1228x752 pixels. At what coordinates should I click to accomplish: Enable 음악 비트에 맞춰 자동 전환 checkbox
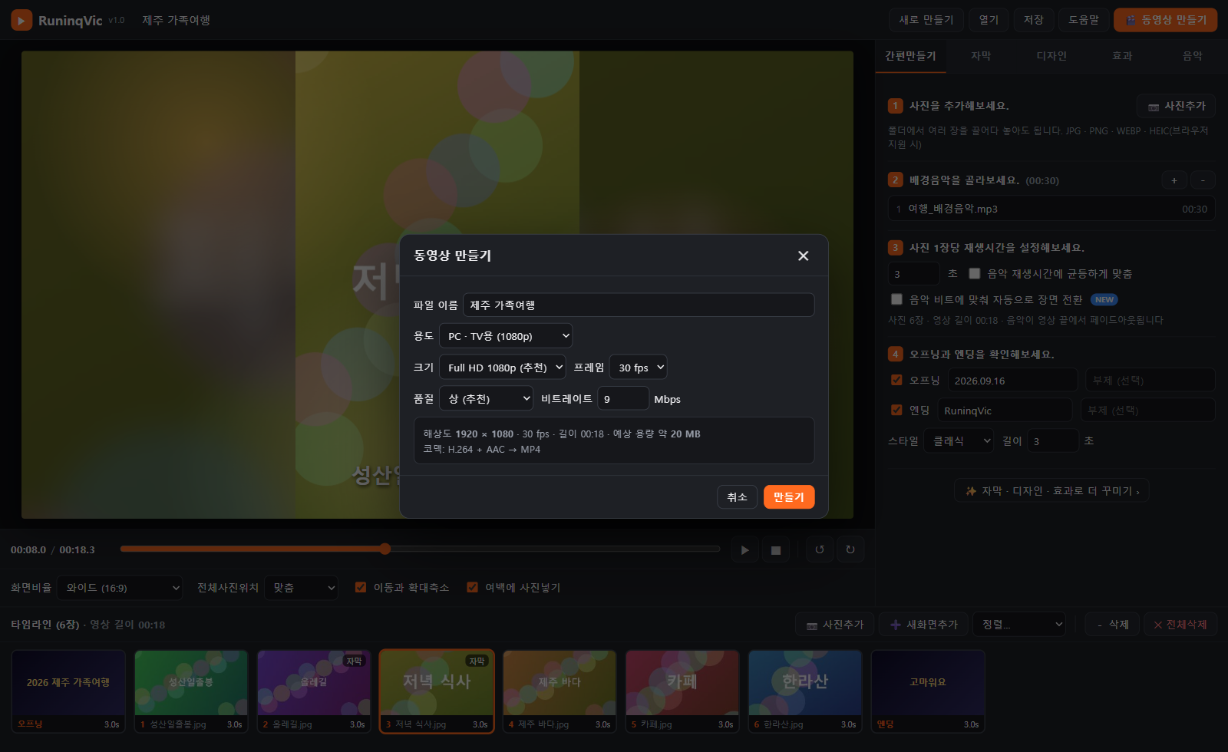click(896, 299)
